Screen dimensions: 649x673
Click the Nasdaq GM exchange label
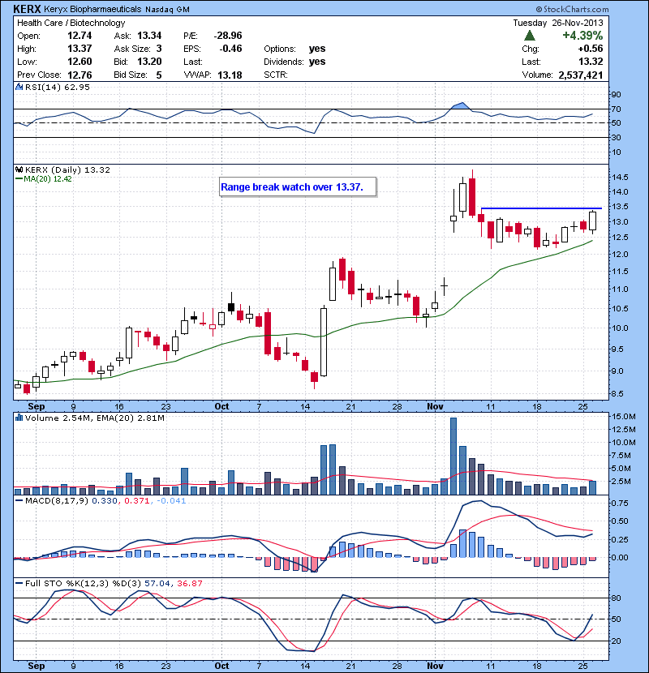coord(167,10)
